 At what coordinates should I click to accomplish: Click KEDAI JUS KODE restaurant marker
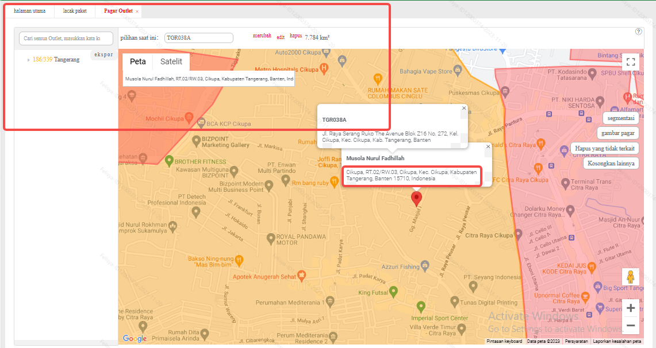[x=591, y=268]
